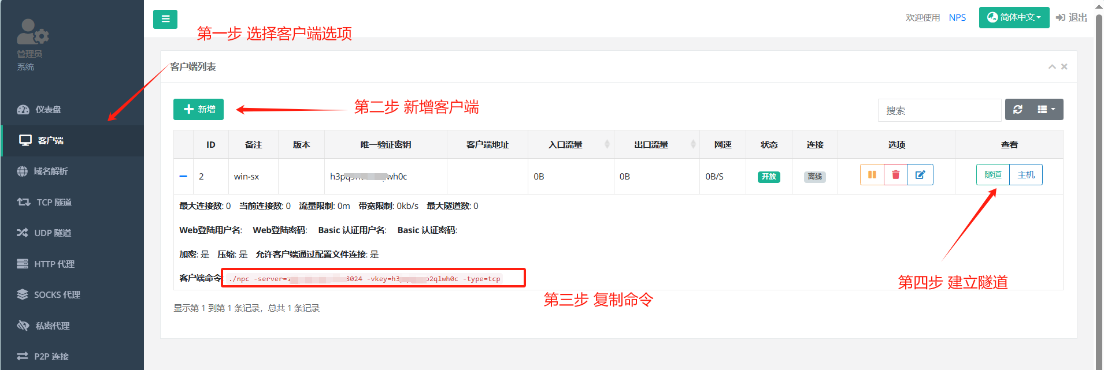
Task: Open P2P 连接 in sidebar
Action: [x=72, y=356]
